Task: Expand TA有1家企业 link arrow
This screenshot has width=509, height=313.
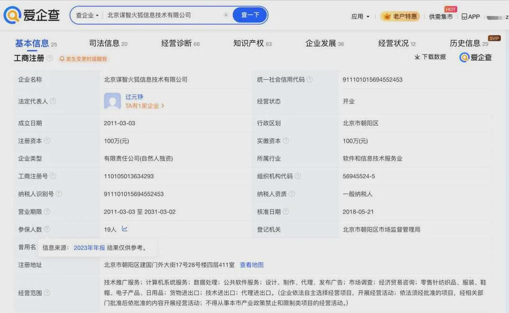Action: tap(163, 106)
